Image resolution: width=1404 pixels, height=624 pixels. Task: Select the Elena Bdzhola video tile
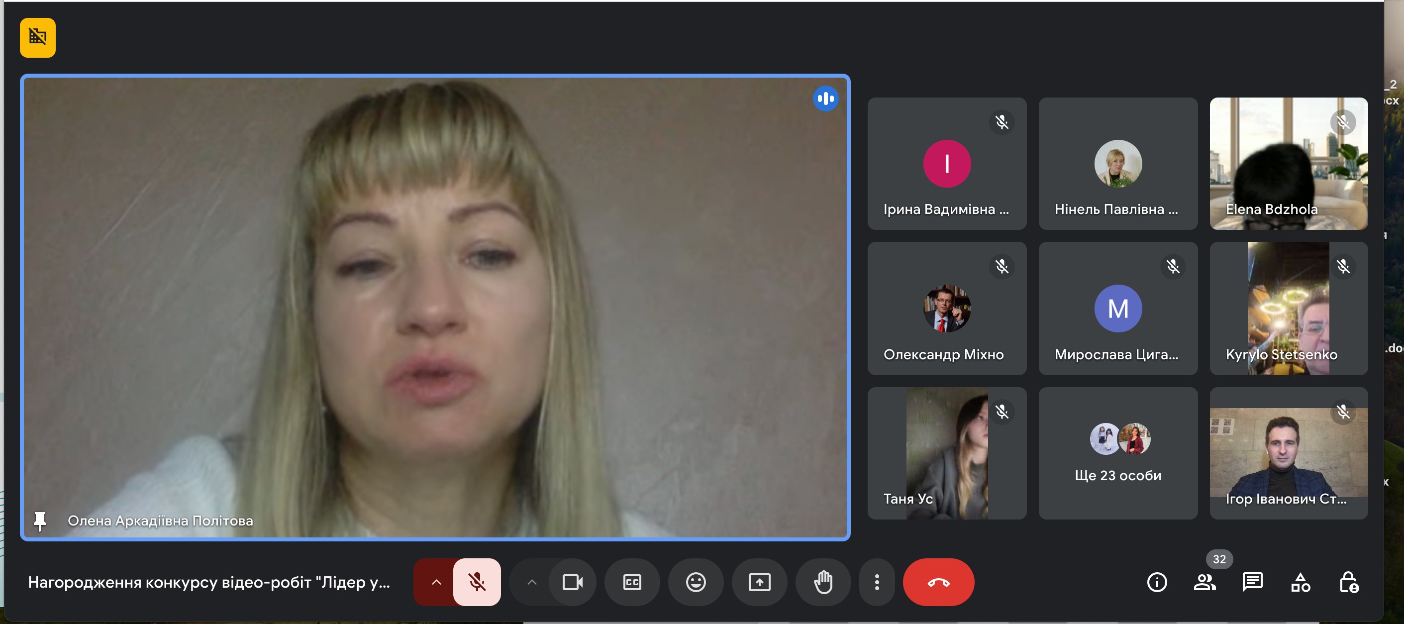click(1288, 164)
